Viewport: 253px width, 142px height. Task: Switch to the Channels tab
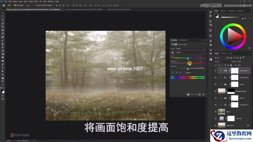pos(223,53)
